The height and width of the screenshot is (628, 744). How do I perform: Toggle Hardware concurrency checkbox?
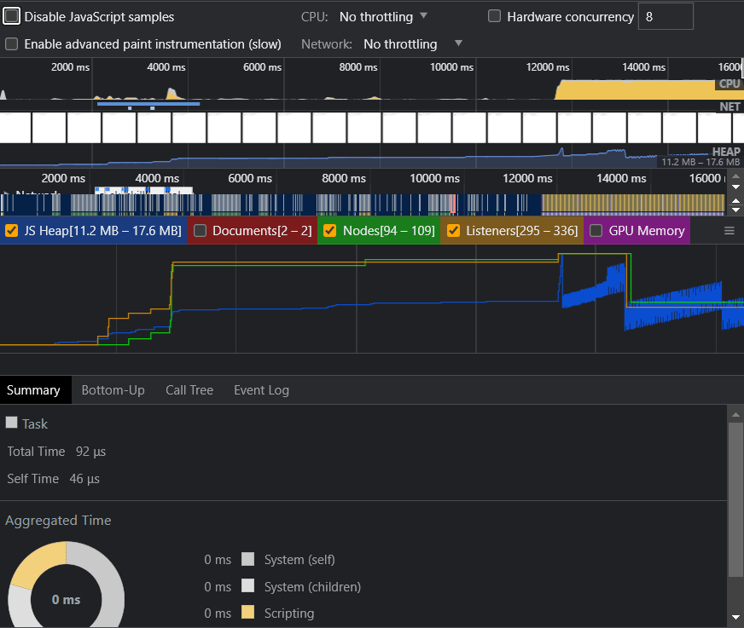tap(494, 16)
